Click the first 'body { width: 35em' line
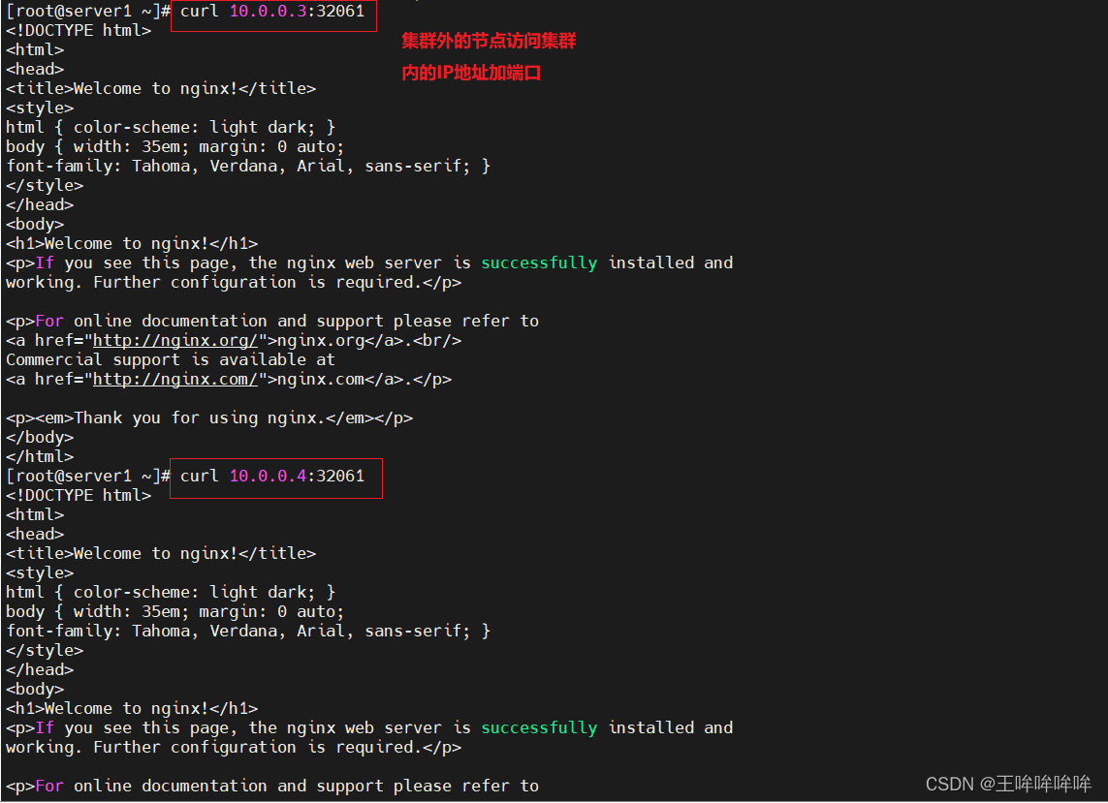1108x803 pixels. pos(174,147)
